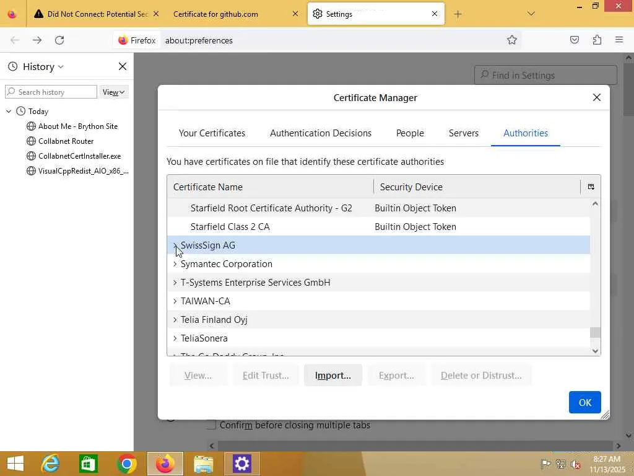Click settings page horizontal scroll right arrow
The width and height of the screenshot is (634, 476).
[x=619, y=446]
